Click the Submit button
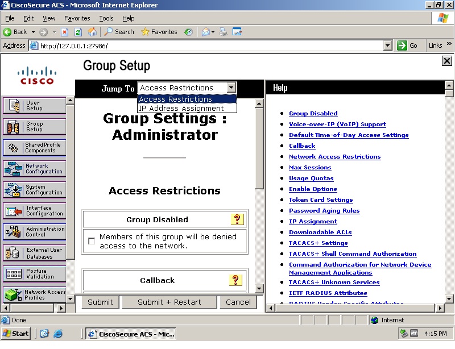Viewport: 455px width, 349px height. pos(100,302)
